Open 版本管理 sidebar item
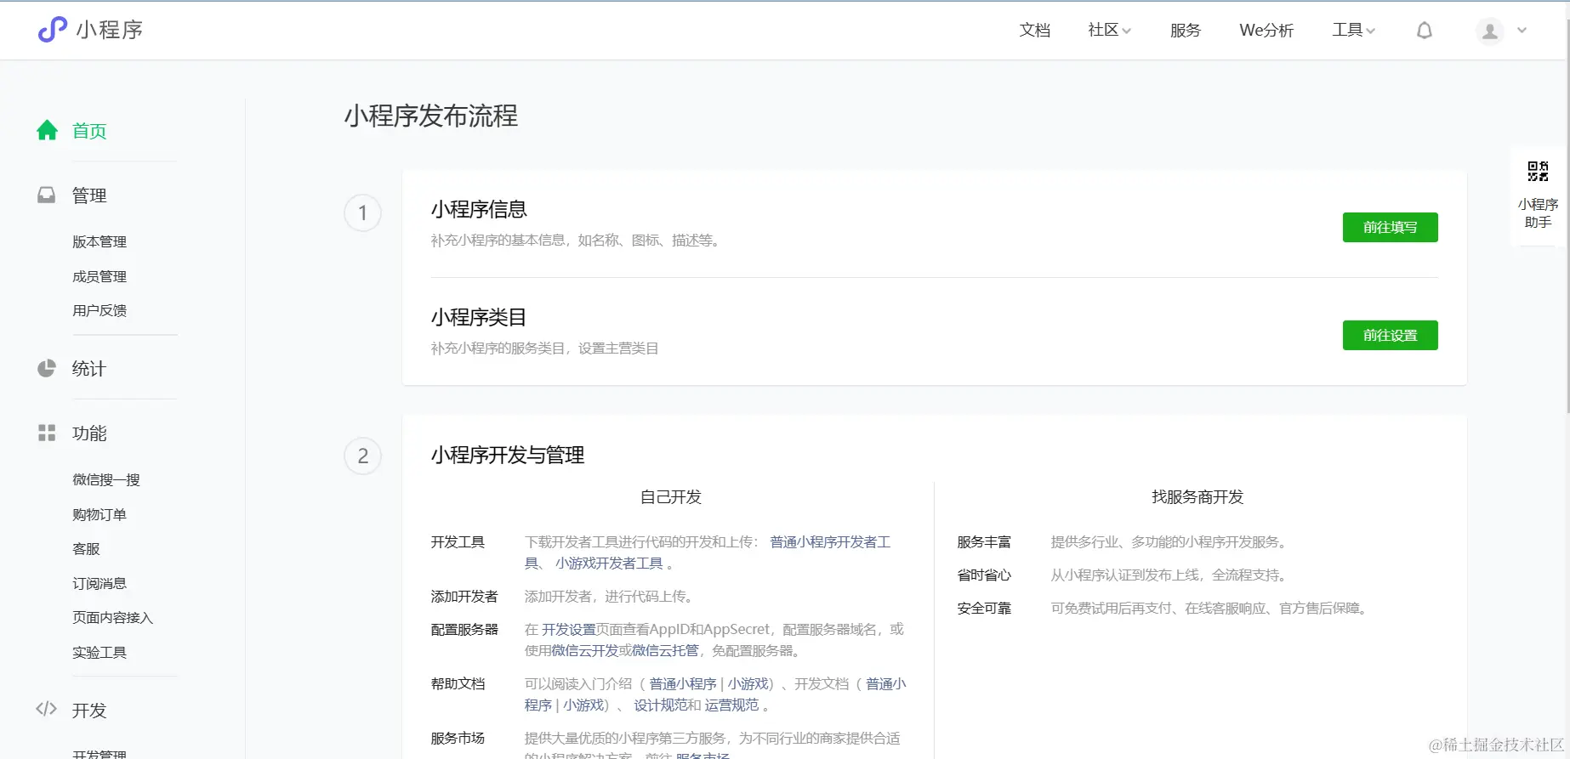 tap(100, 242)
